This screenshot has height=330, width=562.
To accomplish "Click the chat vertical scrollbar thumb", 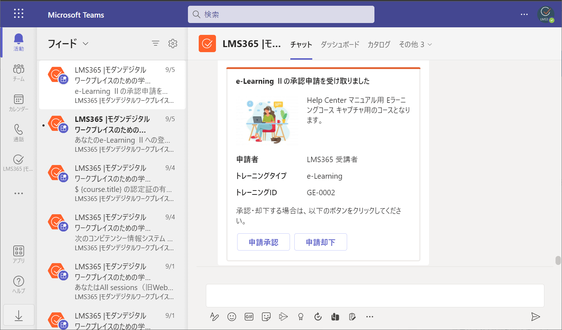I will [558, 260].
